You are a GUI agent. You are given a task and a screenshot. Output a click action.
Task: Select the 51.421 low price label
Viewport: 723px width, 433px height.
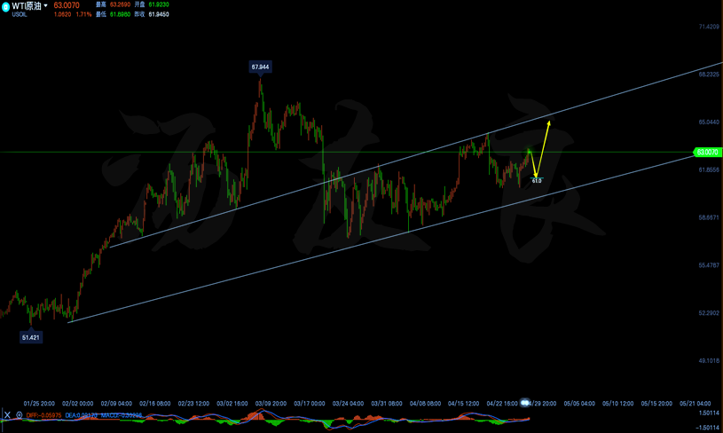31,337
